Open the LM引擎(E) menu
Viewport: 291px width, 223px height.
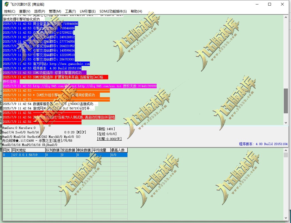coord(88,11)
